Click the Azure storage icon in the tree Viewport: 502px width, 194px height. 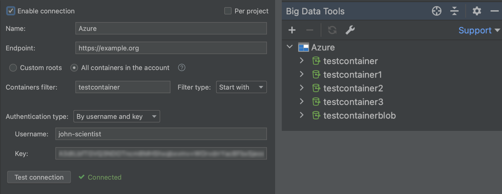(303, 47)
